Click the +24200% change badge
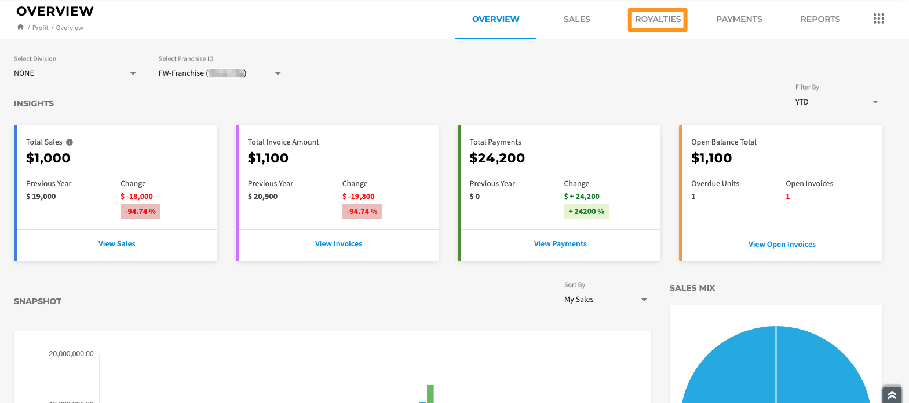This screenshot has height=403, width=909. [586, 212]
